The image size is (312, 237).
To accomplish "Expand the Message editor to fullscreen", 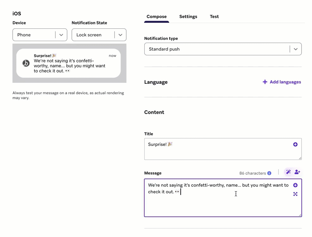I will coord(295,194).
